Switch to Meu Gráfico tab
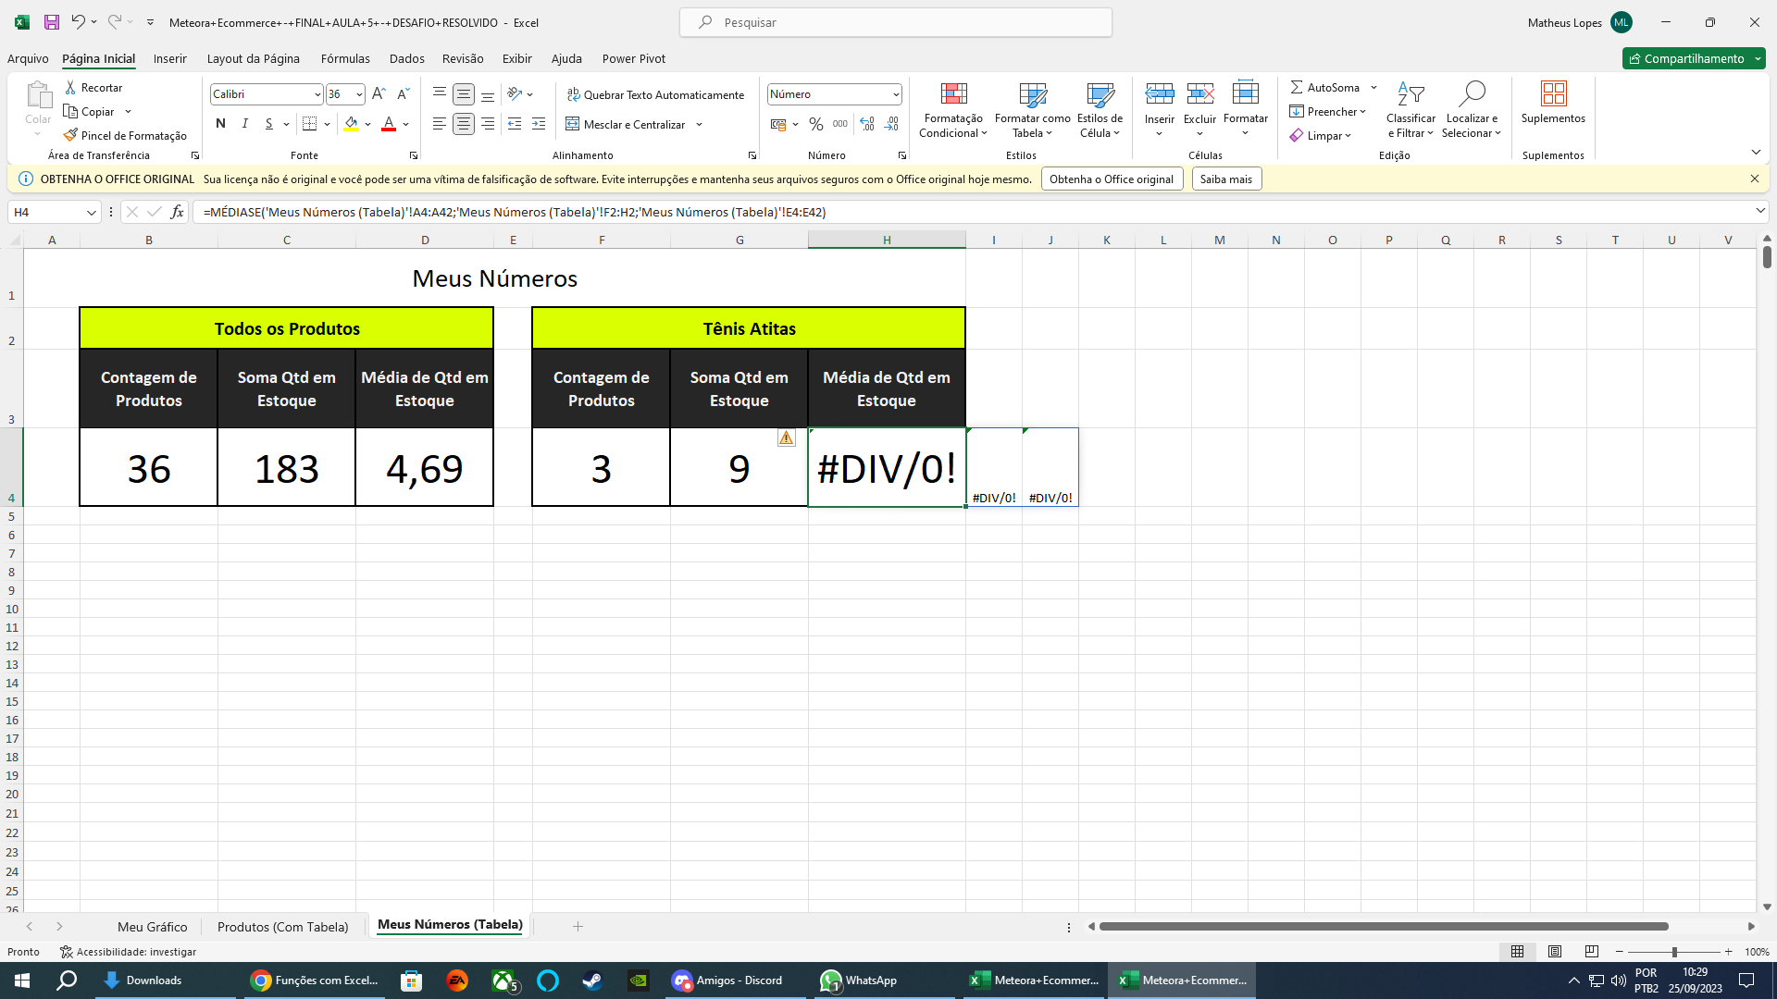1777x999 pixels. [x=150, y=925]
